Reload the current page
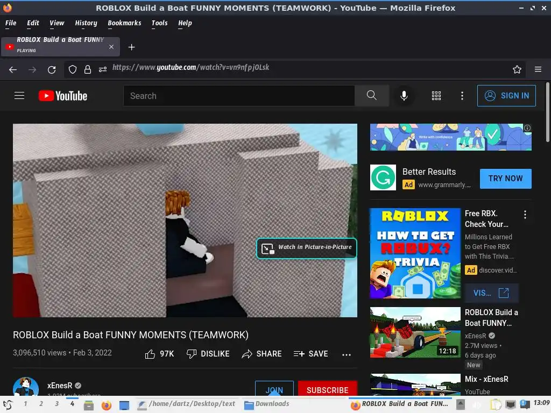 pos(52,69)
